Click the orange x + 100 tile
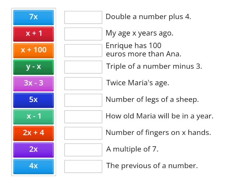Viewport: 245px width, 184px height. [x=33, y=50]
